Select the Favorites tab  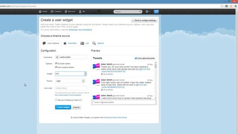(70, 43)
